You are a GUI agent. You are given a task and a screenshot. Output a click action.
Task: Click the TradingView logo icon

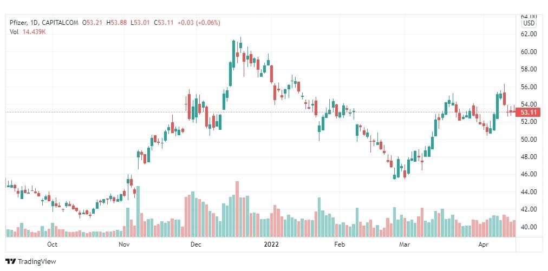click(x=11, y=261)
